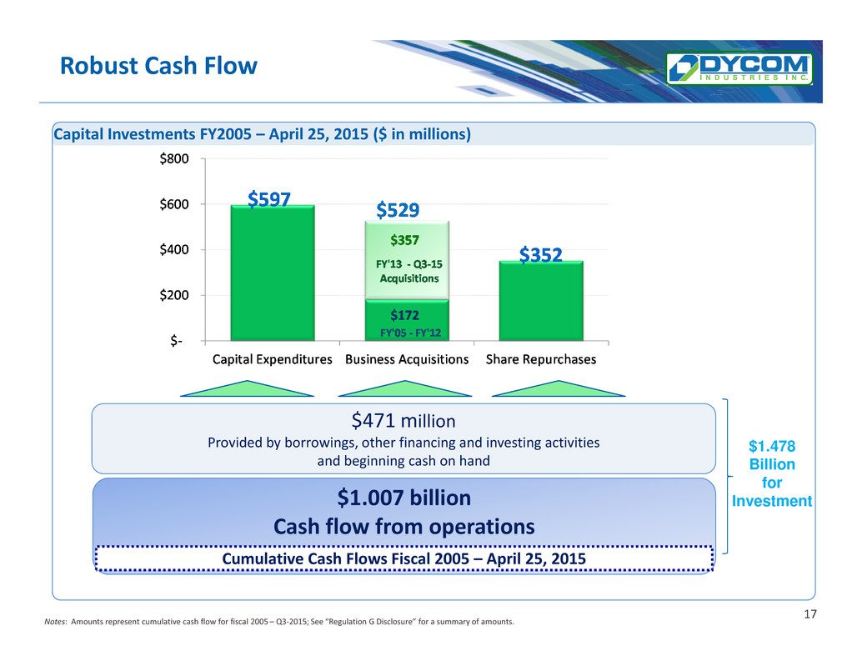
Task: Click the 'FY'05 - FY'12' label
Action: tap(411, 333)
